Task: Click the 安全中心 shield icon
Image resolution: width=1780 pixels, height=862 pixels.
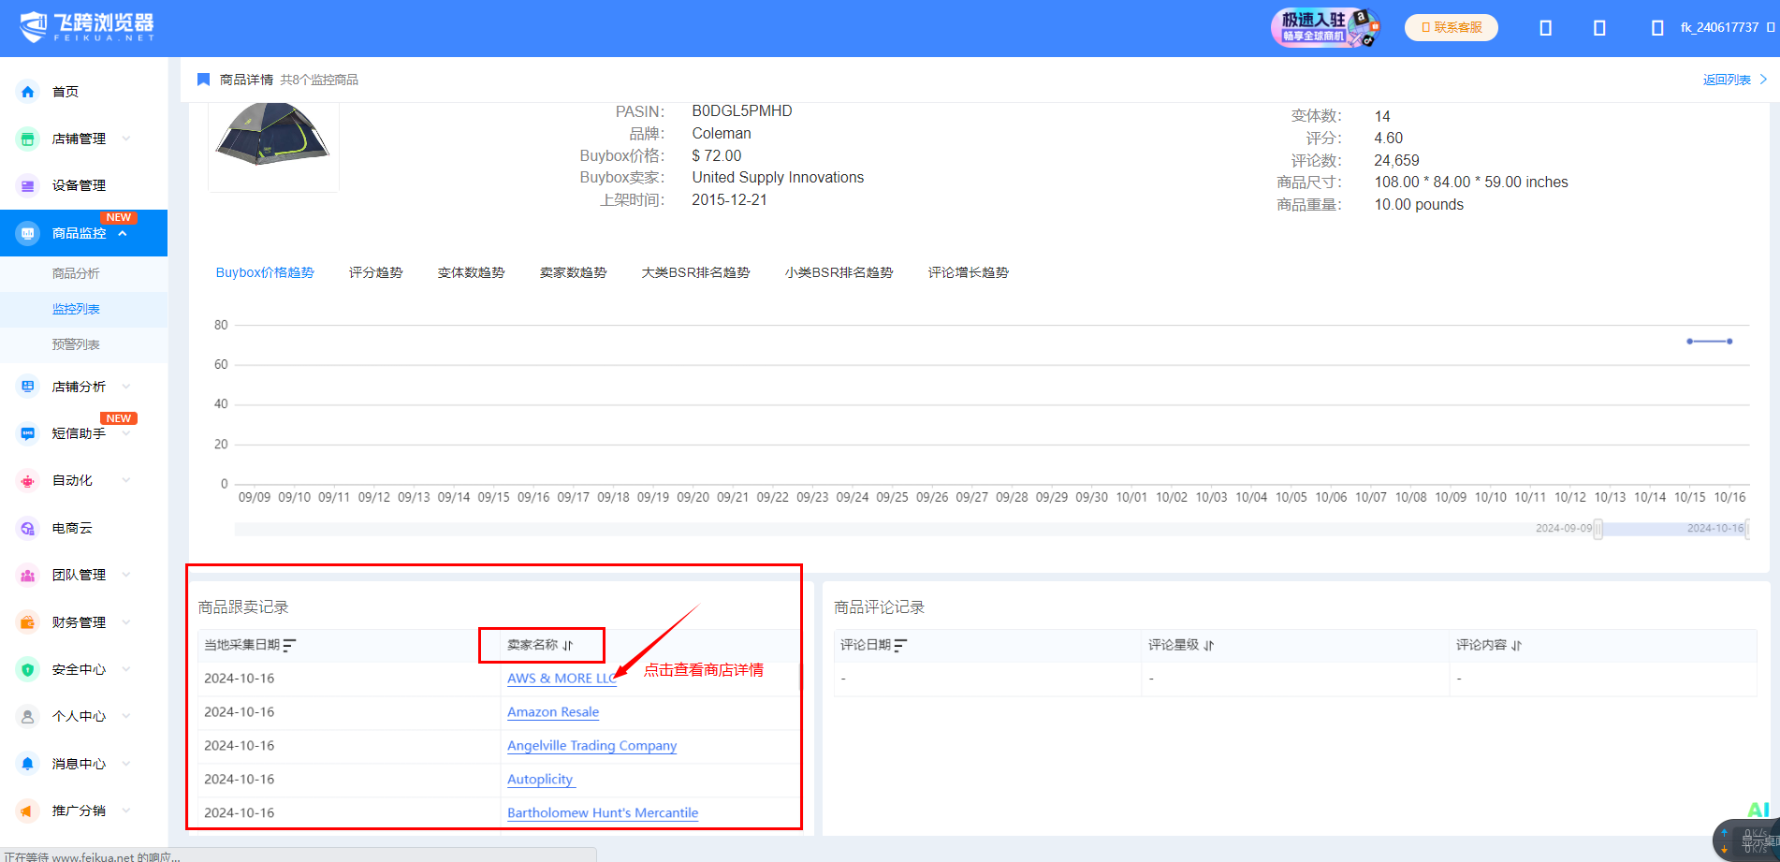Action: pos(27,669)
